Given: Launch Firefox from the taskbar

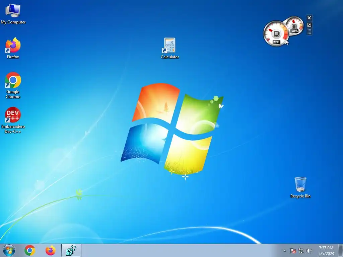Looking at the screenshot, I should [x=51, y=250].
